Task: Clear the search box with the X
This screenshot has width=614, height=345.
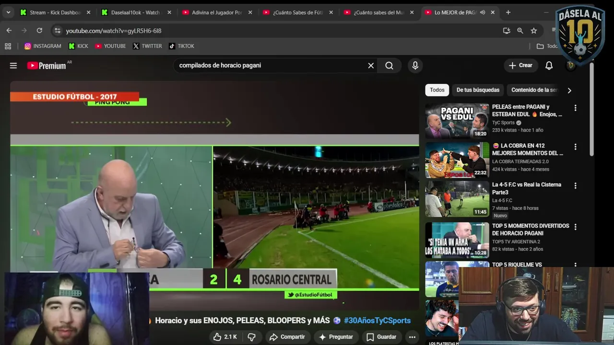Action: (371, 66)
